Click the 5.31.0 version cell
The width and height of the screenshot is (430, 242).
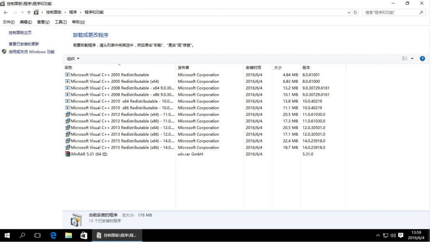pos(308,154)
